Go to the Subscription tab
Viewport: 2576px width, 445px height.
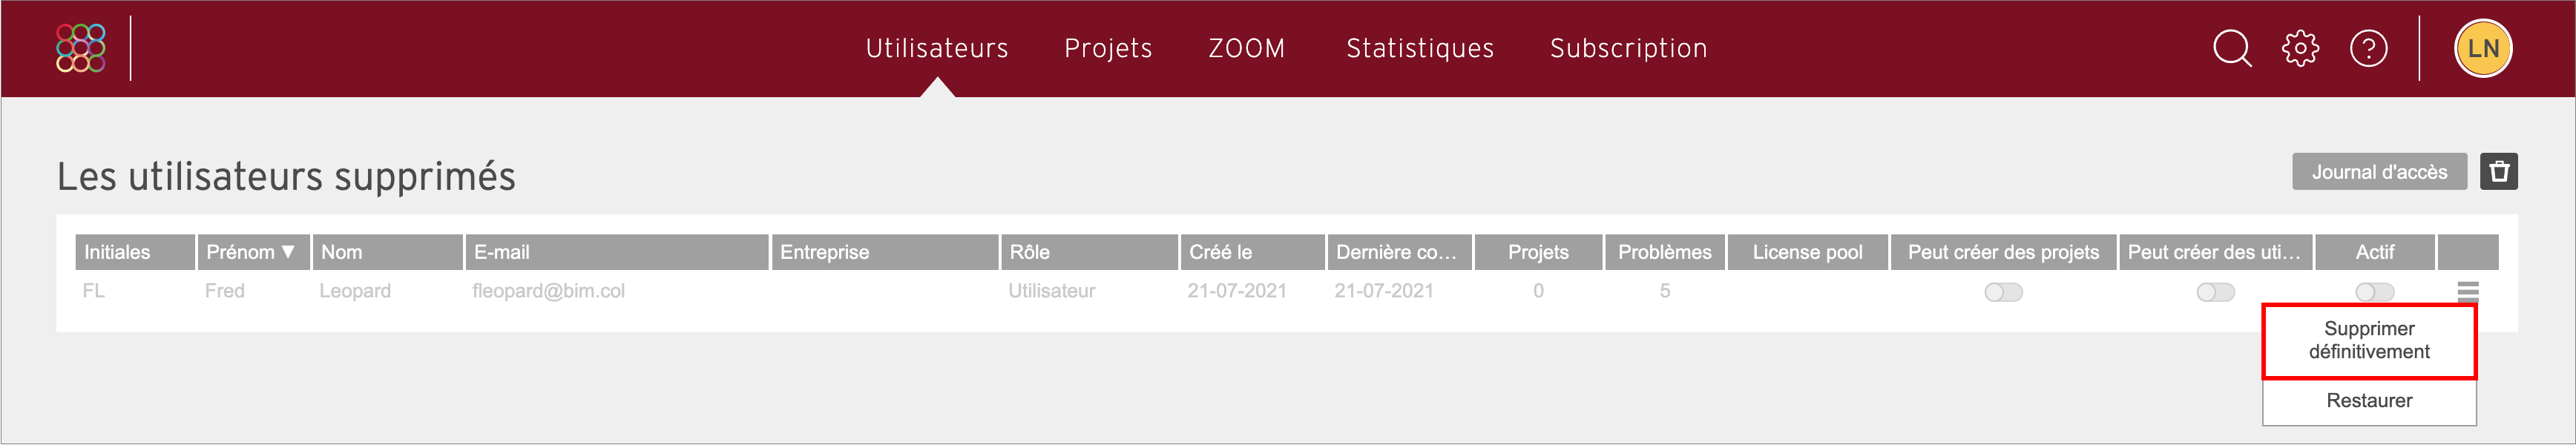[x=1628, y=48]
